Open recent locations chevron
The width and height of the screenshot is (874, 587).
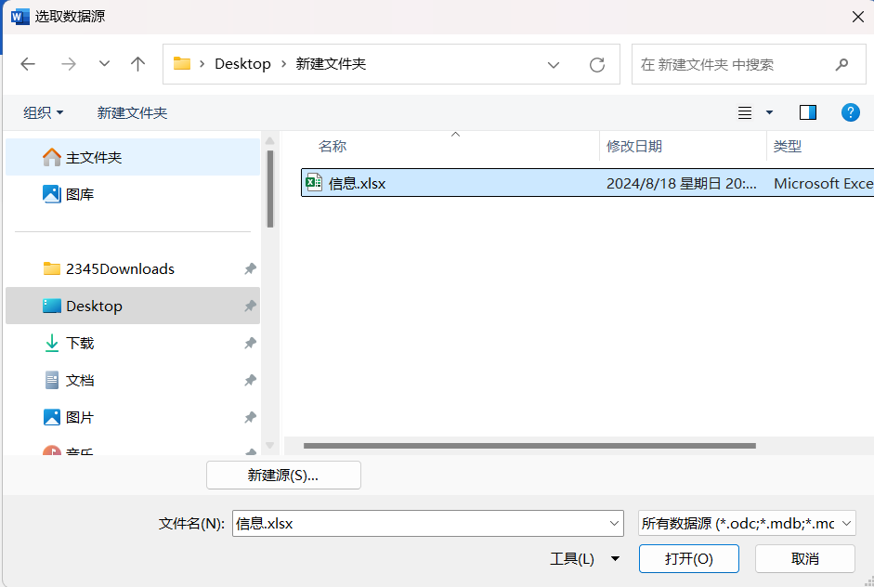[x=104, y=63]
